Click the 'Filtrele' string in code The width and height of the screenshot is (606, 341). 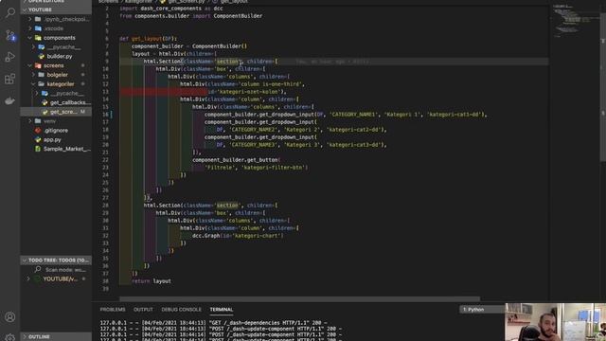pos(221,168)
